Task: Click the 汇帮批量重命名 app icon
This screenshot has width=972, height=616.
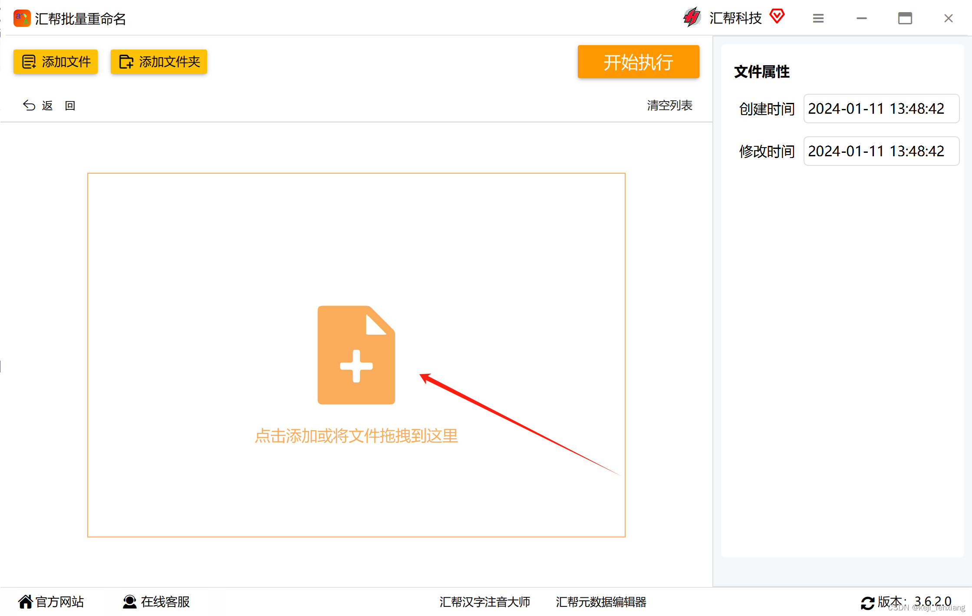Action: pos(22,18)
